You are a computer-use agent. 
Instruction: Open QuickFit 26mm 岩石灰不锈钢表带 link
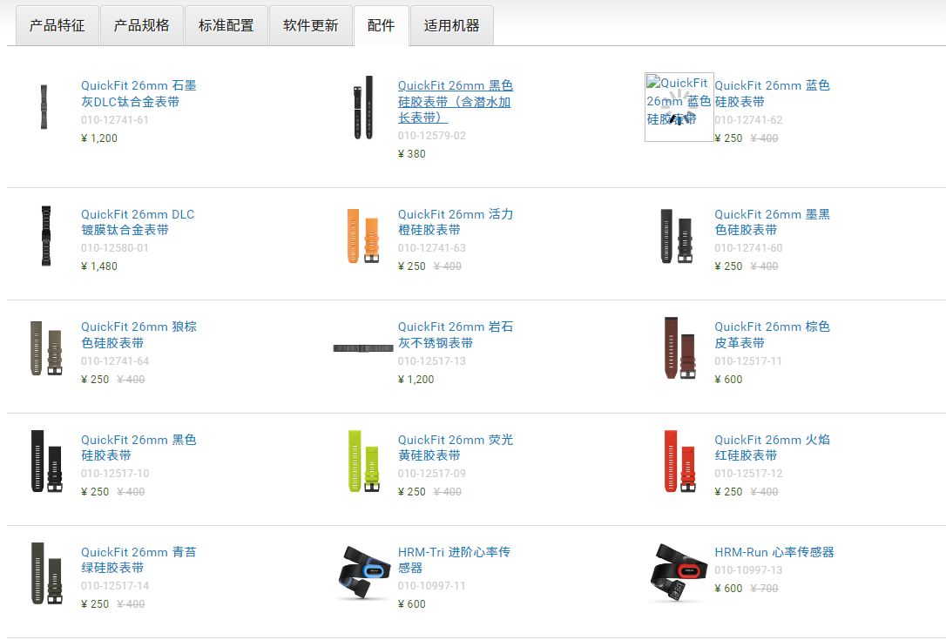tap(456, 334)
